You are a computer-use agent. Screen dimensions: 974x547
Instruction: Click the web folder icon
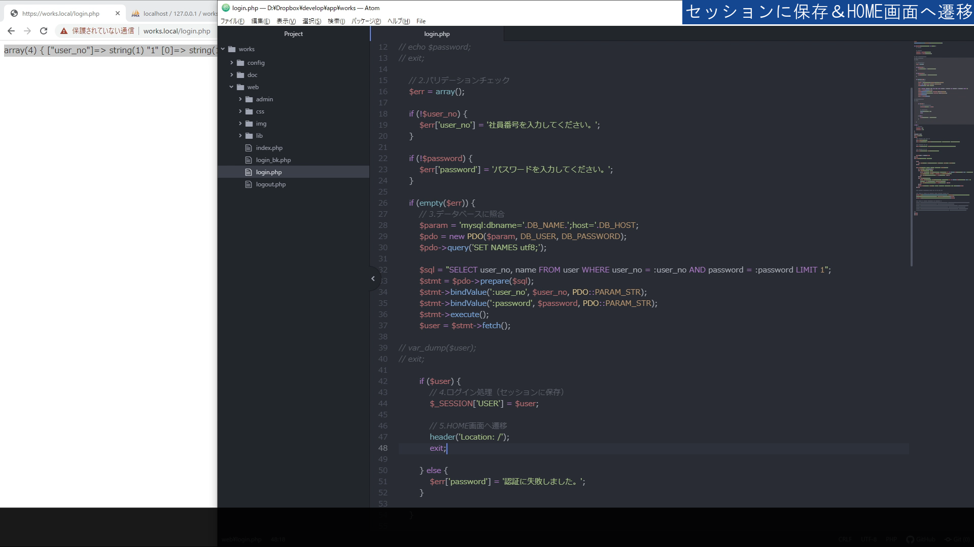[240, 87]
